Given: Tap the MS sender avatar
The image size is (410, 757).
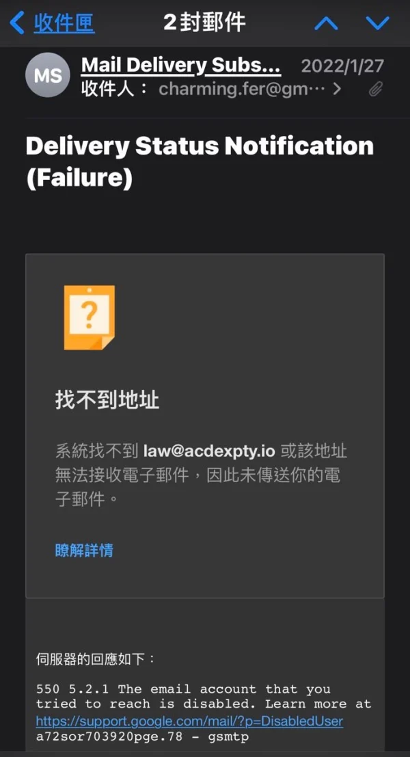Looking at the screenshot, I should [x=48, y=75].
